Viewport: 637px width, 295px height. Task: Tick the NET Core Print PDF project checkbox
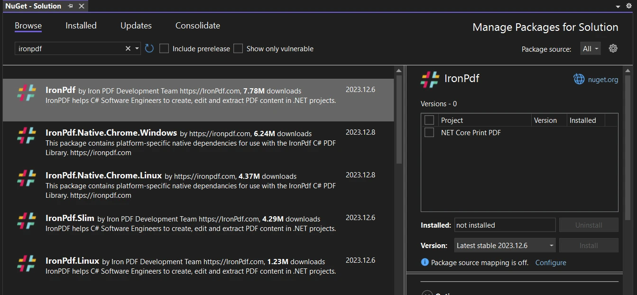(x=429, y=133)
